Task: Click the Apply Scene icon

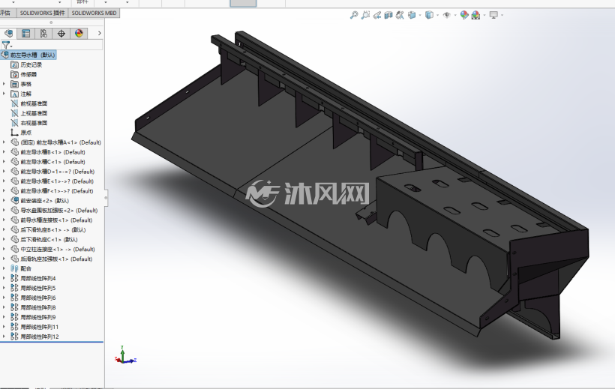Action: 475,15
